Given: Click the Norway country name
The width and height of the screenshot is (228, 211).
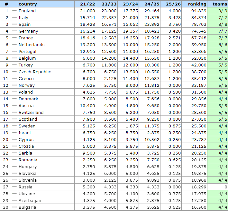Looking at the screenshot, I should click(27, 85).
